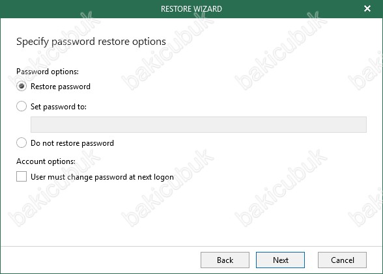Pick the Do not restore password radio button

[21, 143]
